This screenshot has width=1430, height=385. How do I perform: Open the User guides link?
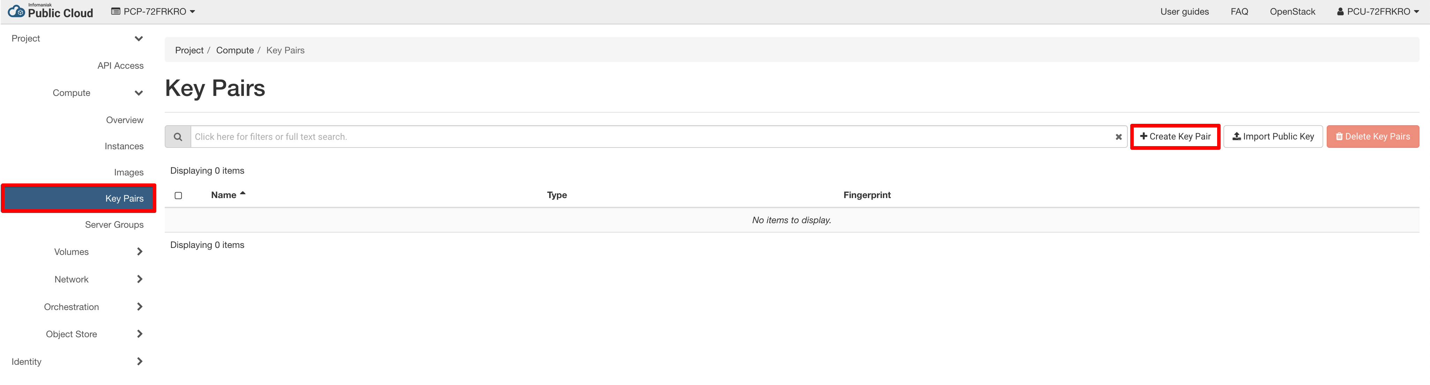tap(1184, 12)
